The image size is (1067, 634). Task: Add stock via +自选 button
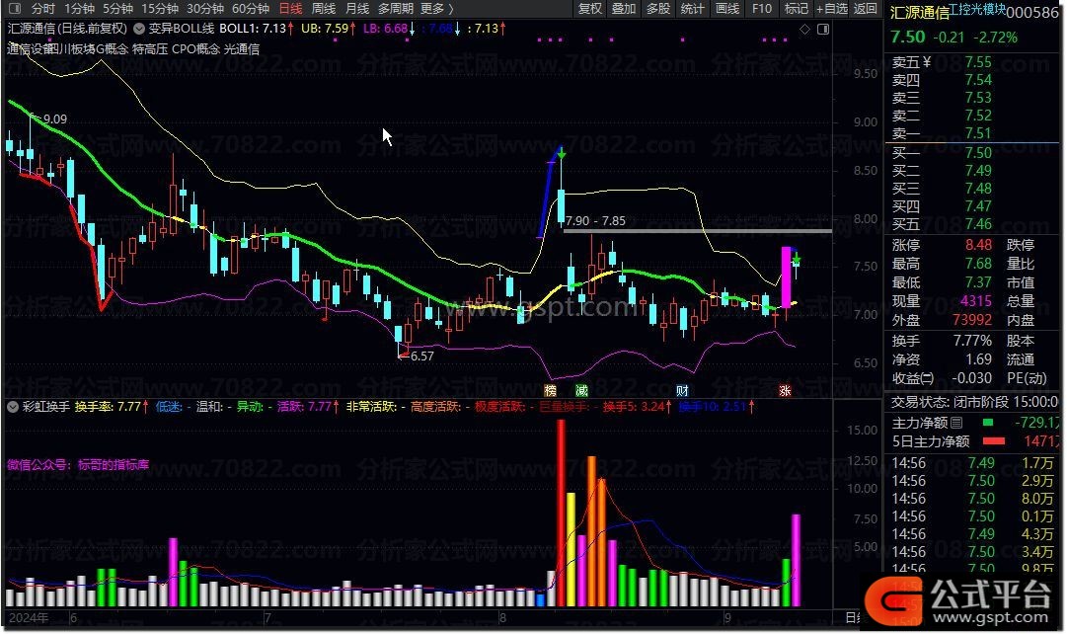coord(831,9)
